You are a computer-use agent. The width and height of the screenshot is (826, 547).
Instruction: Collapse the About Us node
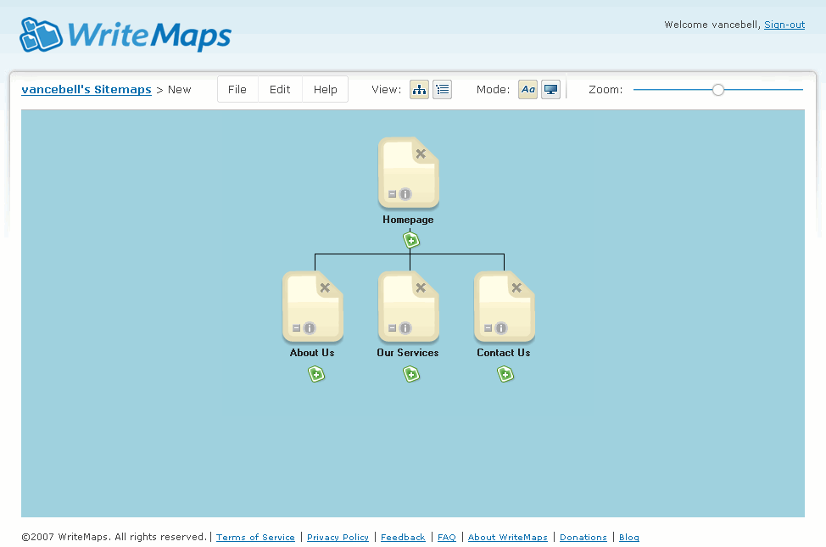(296, 328)
